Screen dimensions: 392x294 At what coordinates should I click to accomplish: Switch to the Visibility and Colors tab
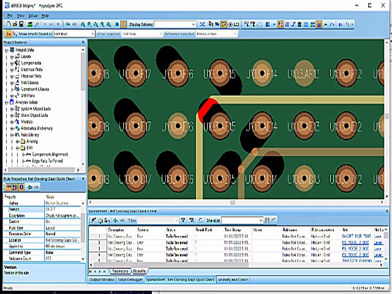click(233, 279)
